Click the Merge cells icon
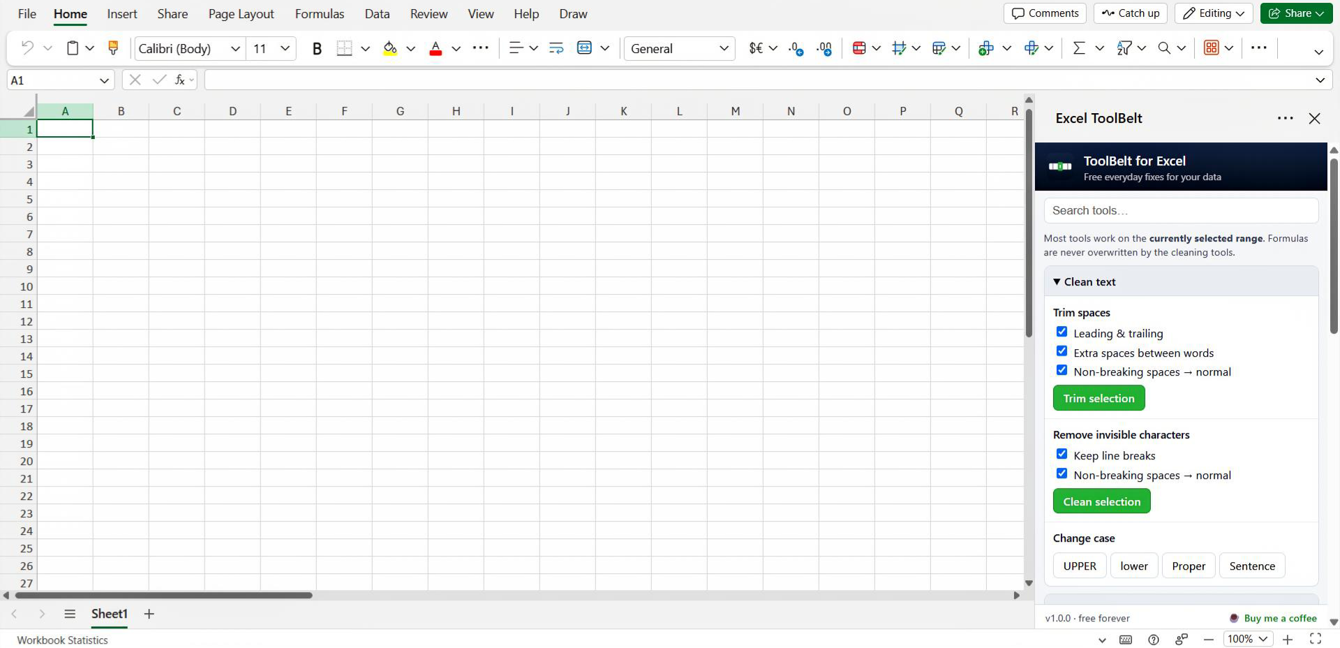The width and height of the screenshot is (1340, 648). point(585,48)
